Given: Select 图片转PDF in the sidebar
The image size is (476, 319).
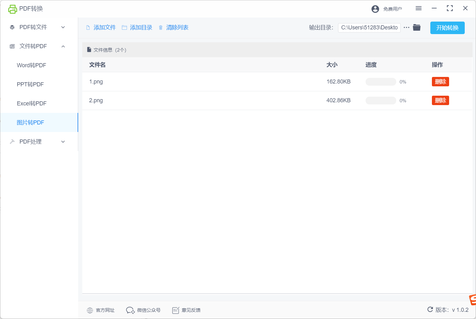Looking at the screenshot, I should coord(39,123).
